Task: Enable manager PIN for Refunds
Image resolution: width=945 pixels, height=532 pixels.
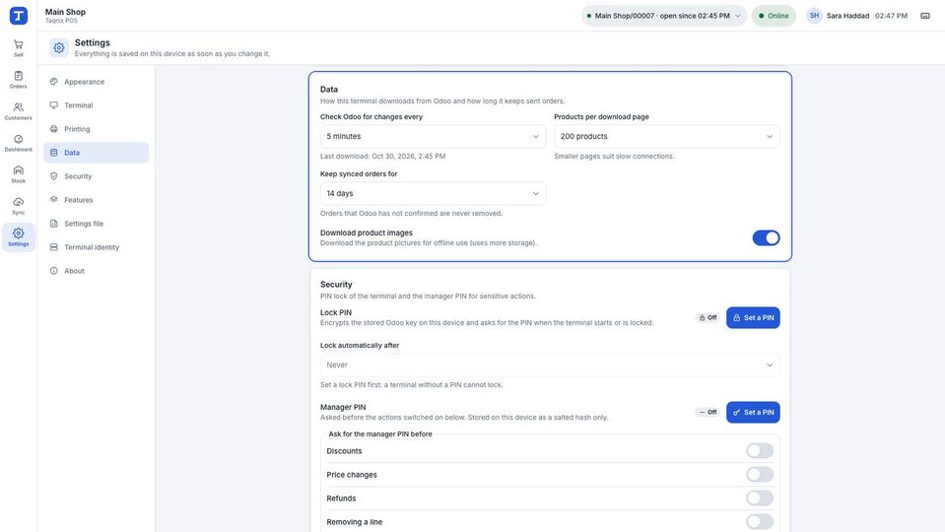Action: point(760,498)
